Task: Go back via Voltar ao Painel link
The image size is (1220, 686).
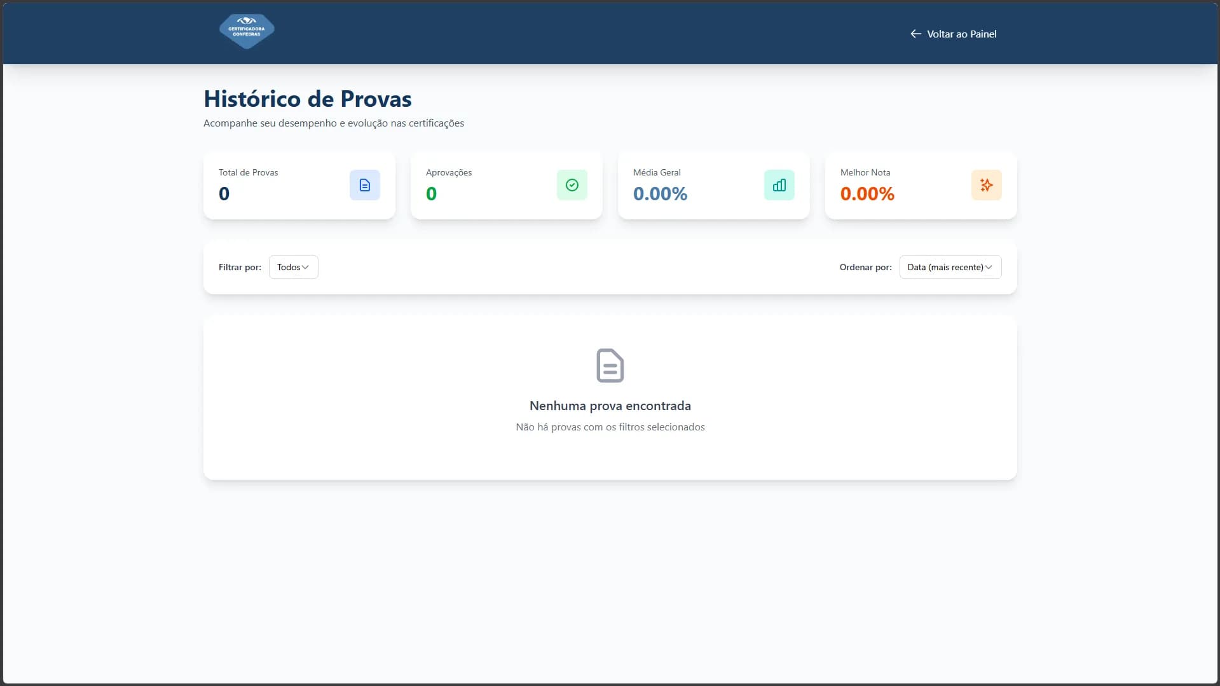Action: [954, 34]
